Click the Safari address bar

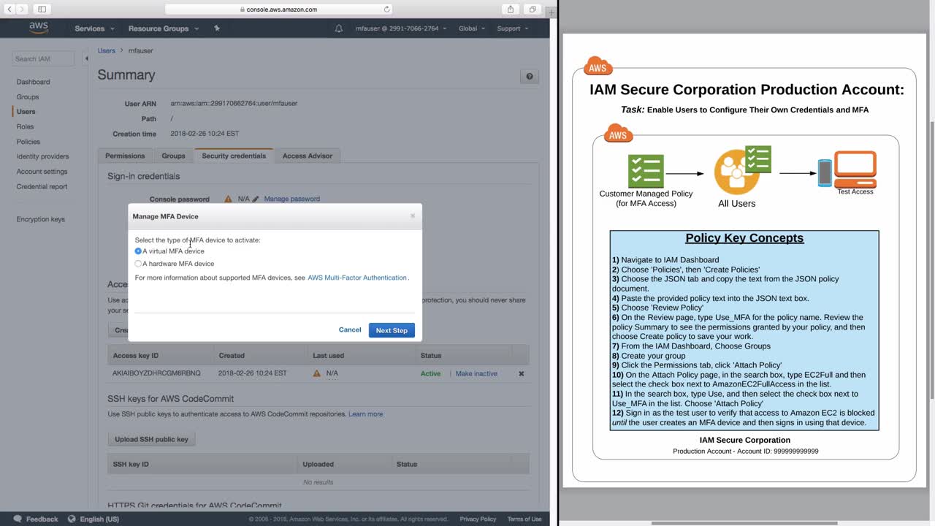coord(278,9)
